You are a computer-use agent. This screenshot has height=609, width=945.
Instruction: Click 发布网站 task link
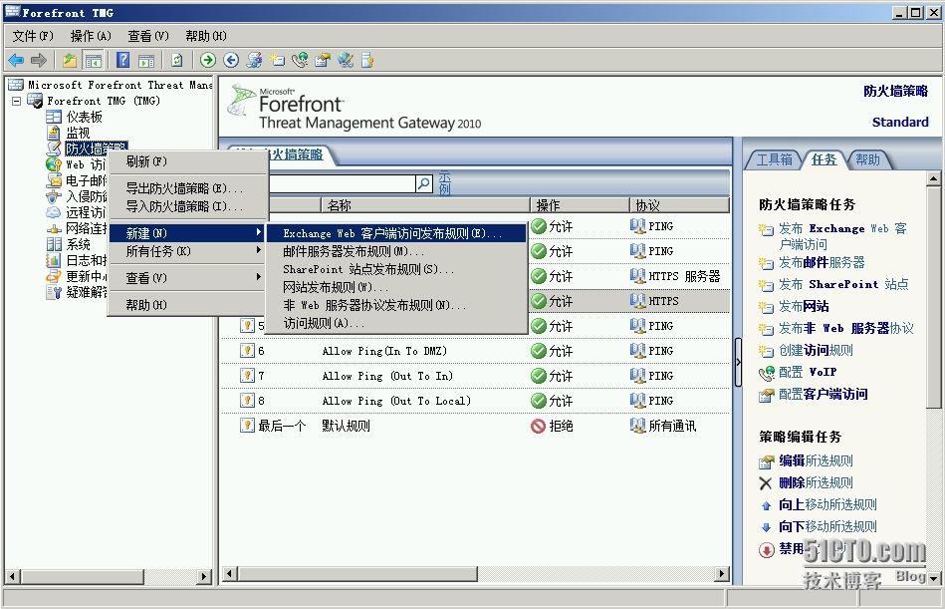pyautogui.click(x=804, y=306)
